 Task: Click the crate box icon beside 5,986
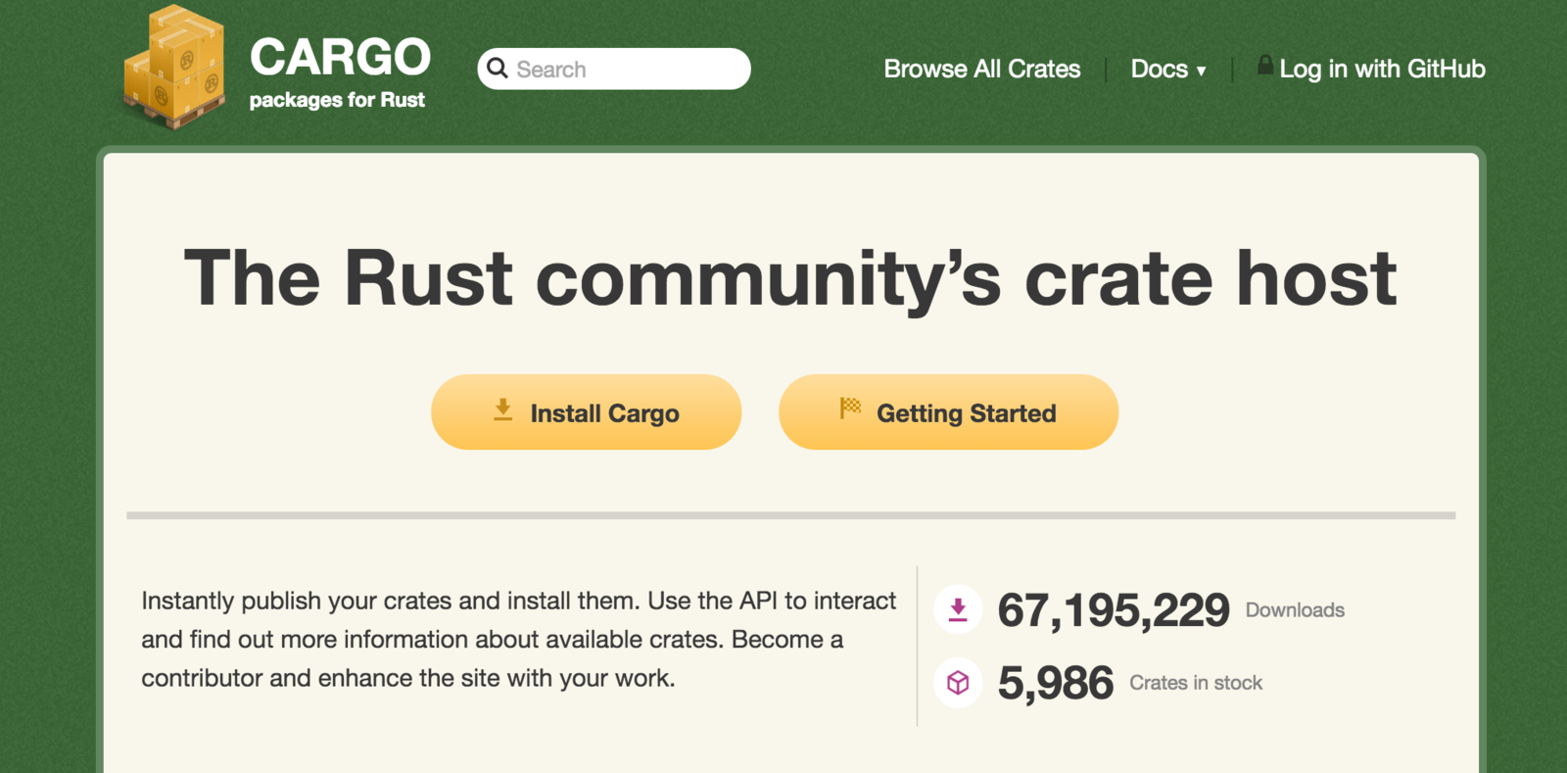click(958, 682)
